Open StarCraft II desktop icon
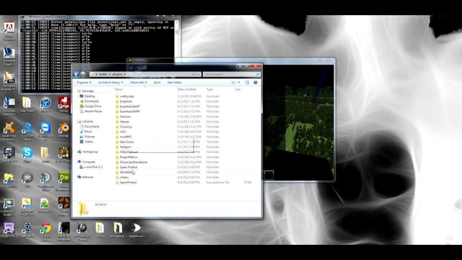This screenshot has width=462, height=260. click(x=27, y=230)
